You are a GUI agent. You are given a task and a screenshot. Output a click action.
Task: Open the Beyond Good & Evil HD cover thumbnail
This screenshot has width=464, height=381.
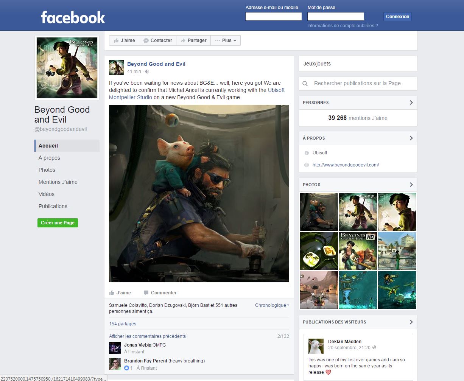pos(358,250)
